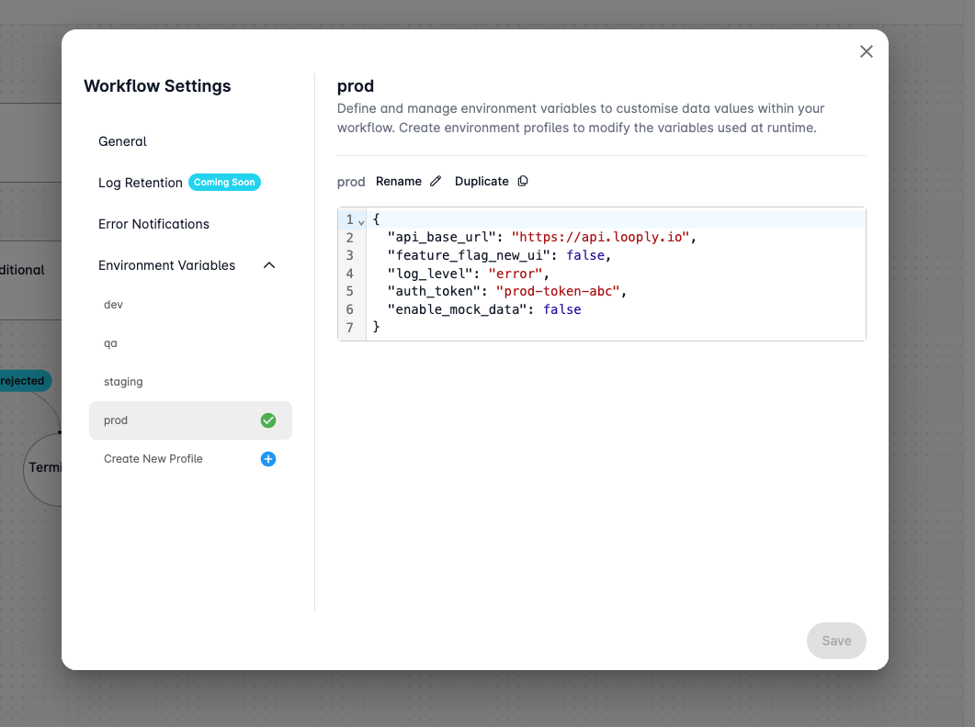Click the blue plus icon to add profile
Screen dimensions: 975x727
[268, 459]
